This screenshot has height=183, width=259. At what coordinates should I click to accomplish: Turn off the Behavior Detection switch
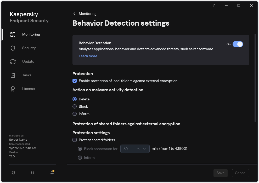click(238, 44)
